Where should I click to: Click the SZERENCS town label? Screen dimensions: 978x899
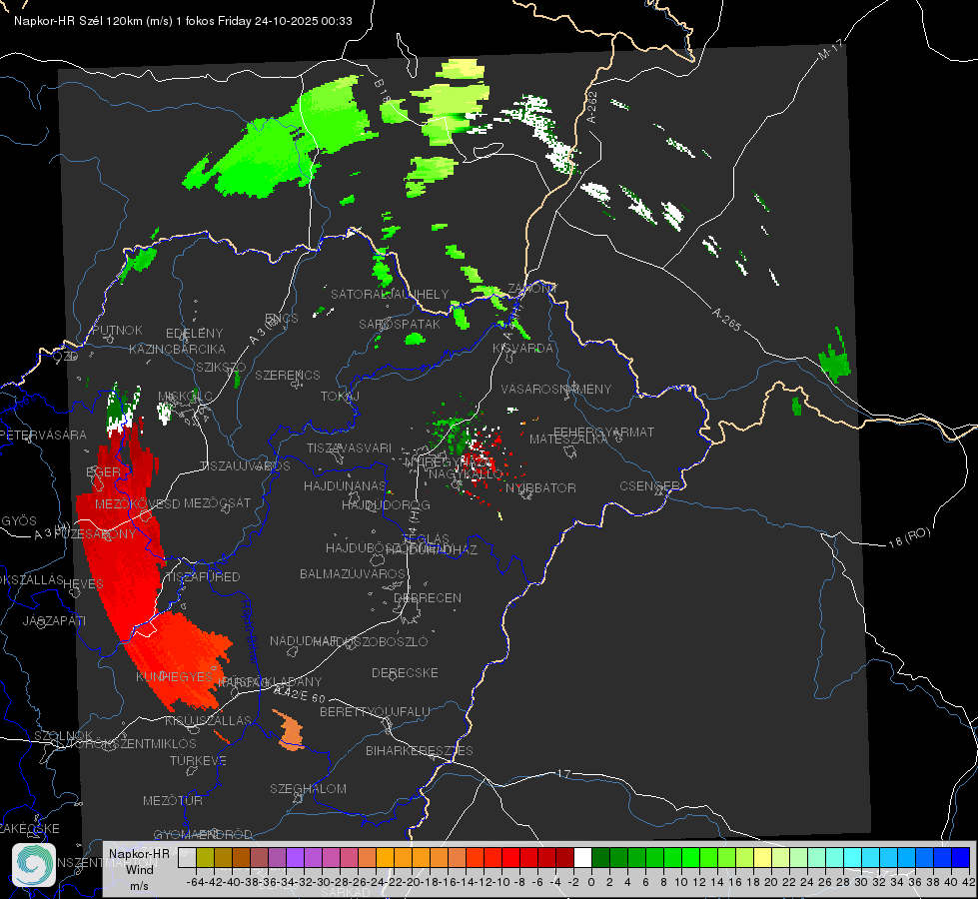click(288, 375)
